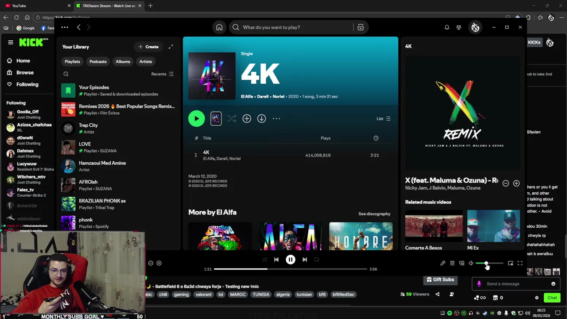
Task: Toggle repeat in player bar
Action: pos(317,260)
